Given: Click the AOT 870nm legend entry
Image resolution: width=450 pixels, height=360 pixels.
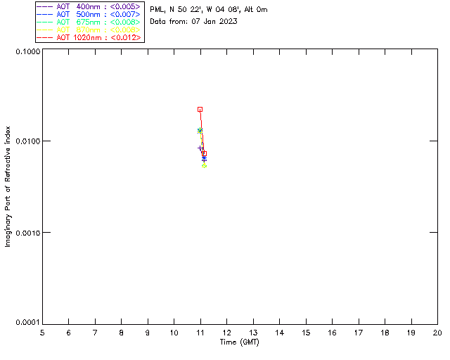Looking at the screenshot, I should tap(89, 30).
